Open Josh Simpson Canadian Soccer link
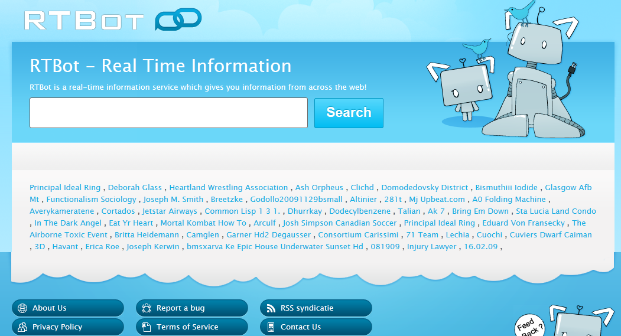 340,223
